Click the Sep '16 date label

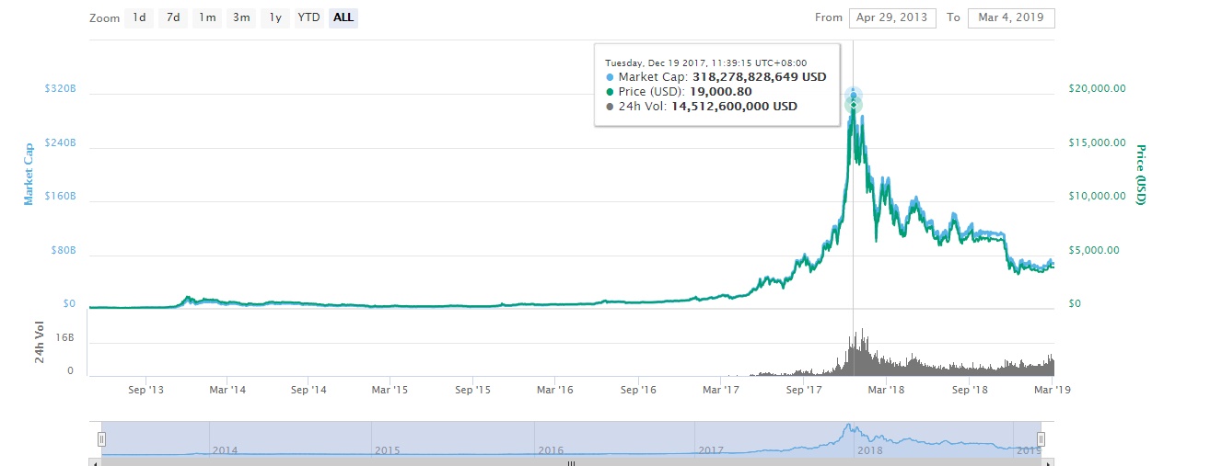coord(638,390)
